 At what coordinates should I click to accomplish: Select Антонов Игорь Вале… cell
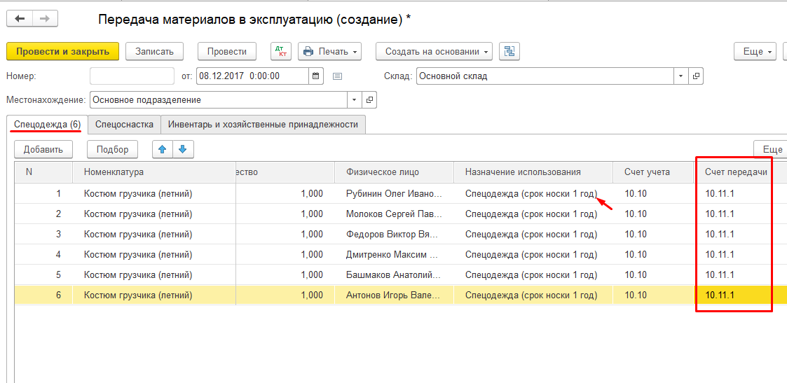pos(394,295)
